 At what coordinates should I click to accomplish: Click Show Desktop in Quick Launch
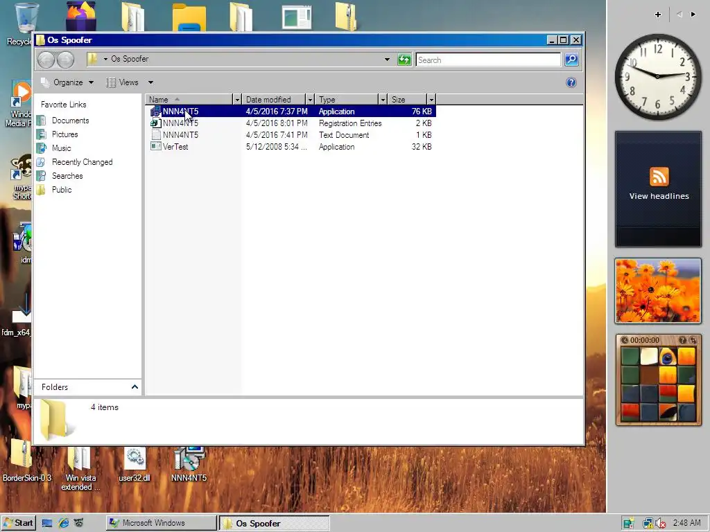pyautogui.click(x=47, y=524)
